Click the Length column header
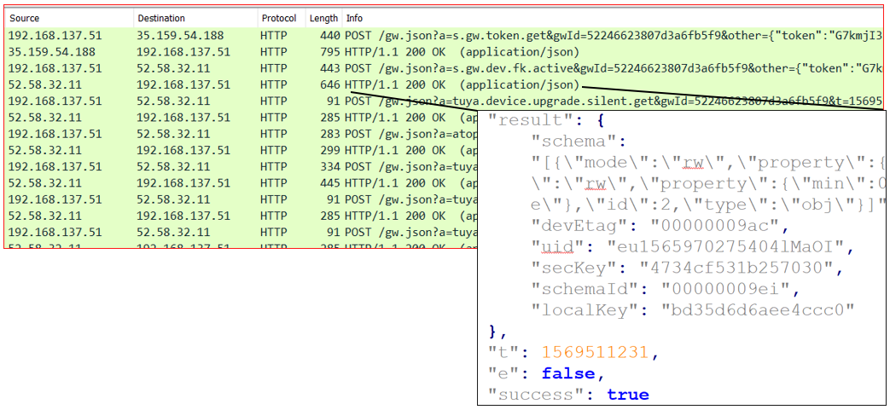Viewport: 890px width, 410px height. [x=324, y=18]
